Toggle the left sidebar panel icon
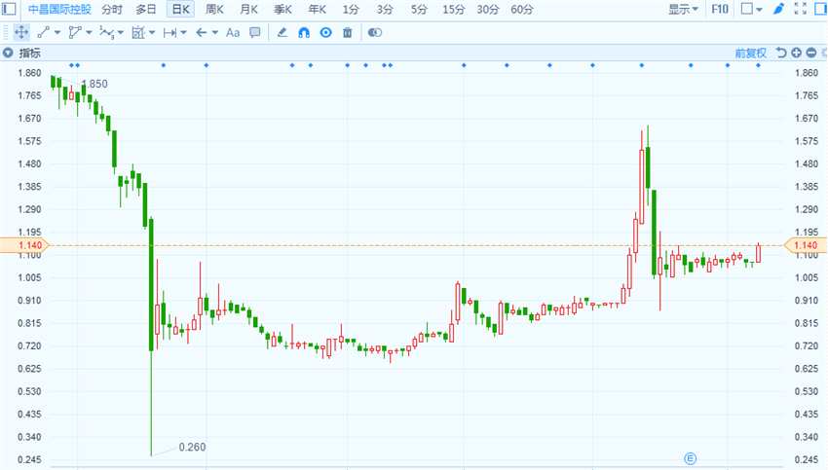Viewport: 828px width, 470px height. pos(9,9)
